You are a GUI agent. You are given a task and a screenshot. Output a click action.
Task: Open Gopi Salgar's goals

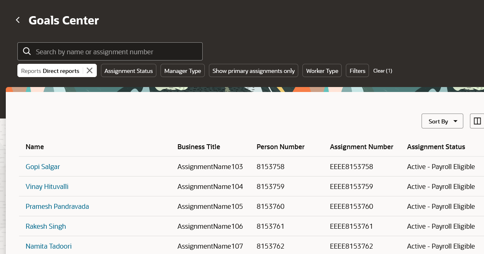(x=43, y=167)
